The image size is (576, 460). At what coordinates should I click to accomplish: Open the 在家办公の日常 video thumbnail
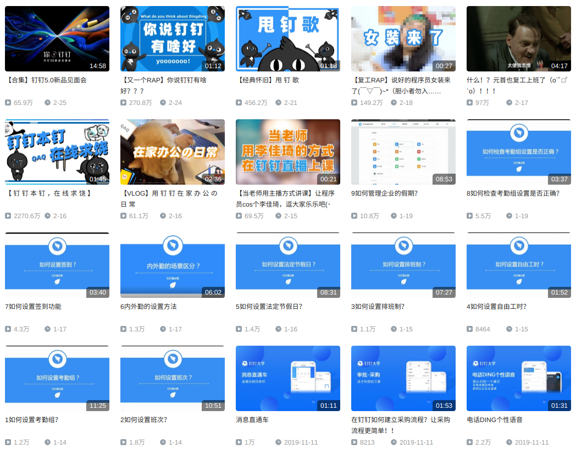click(172, 152)
